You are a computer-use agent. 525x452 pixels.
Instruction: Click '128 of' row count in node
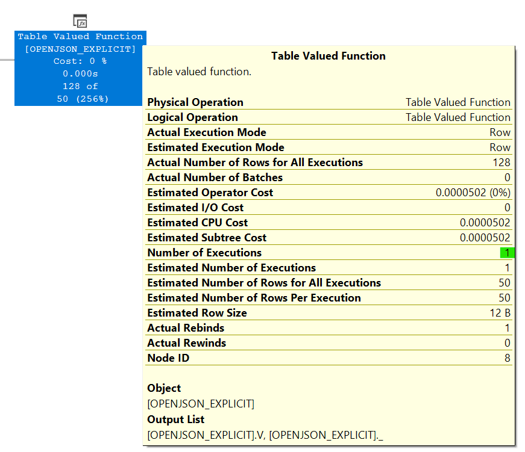(80, 86)
